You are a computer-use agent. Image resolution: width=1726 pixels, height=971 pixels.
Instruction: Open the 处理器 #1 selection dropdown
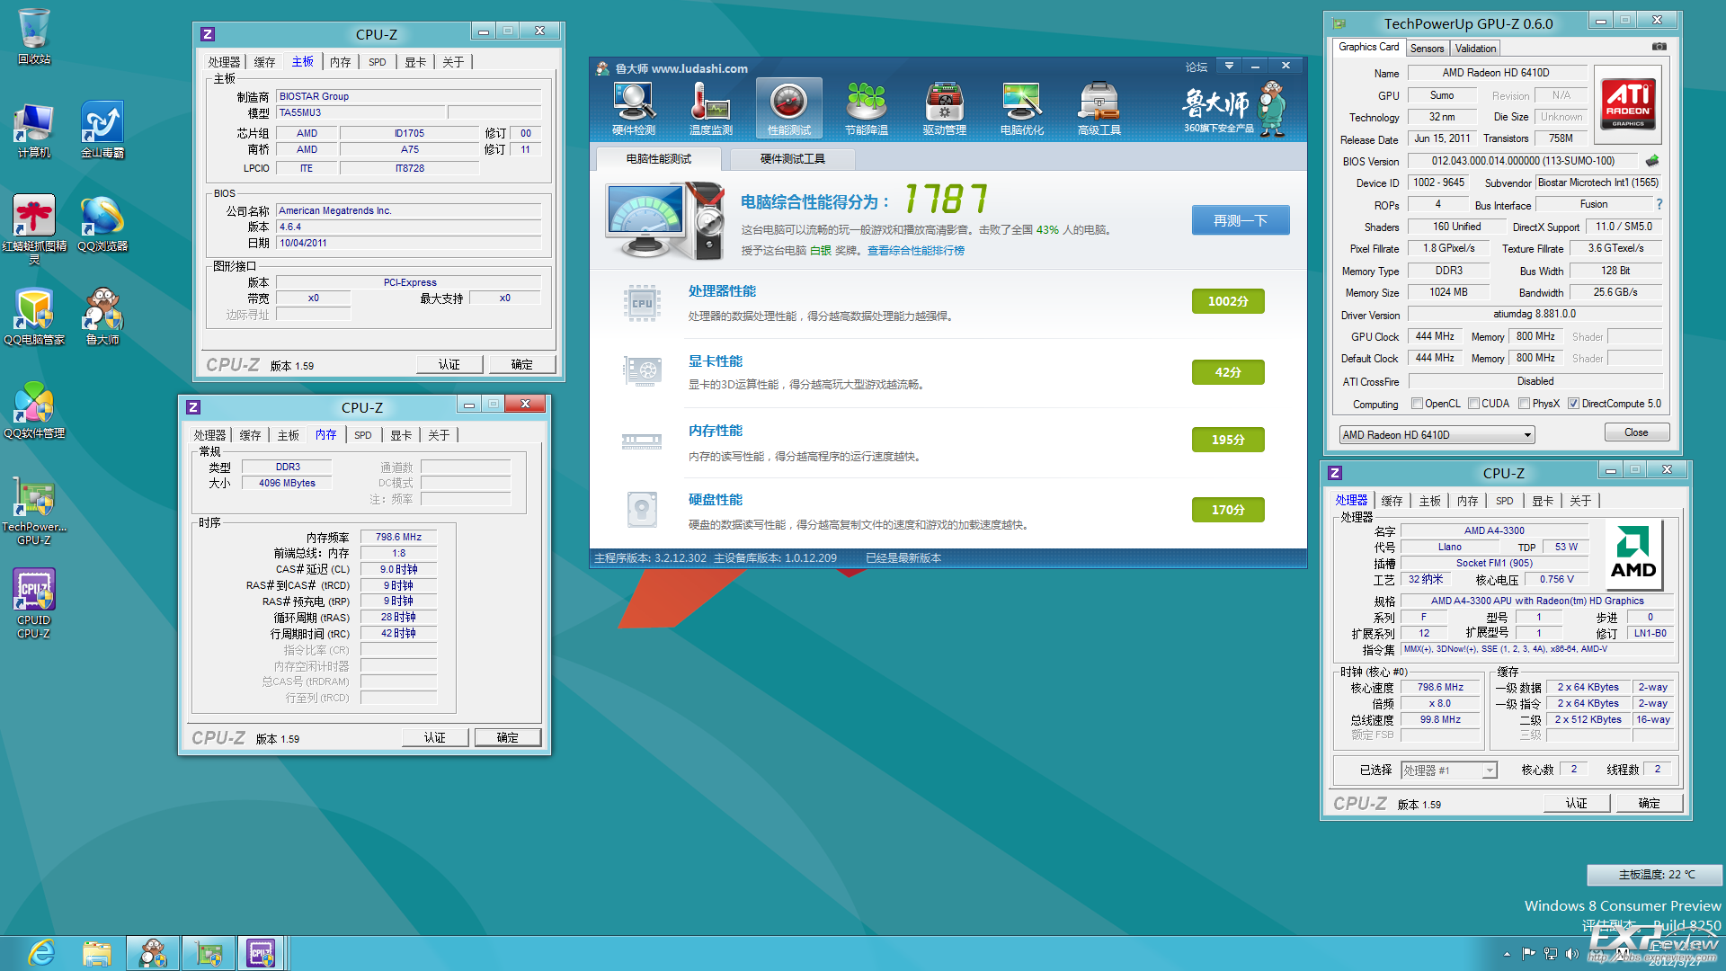point(1449,771)
